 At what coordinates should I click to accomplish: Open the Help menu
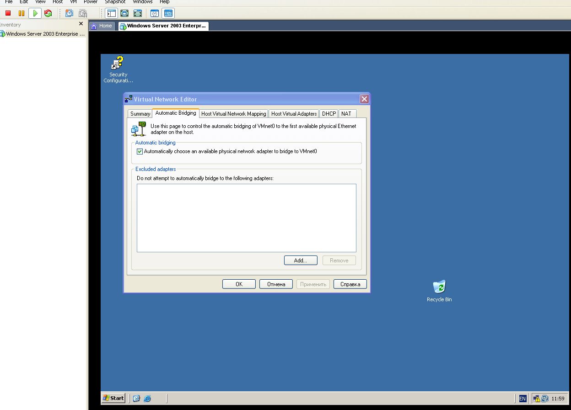pos(164,2)
